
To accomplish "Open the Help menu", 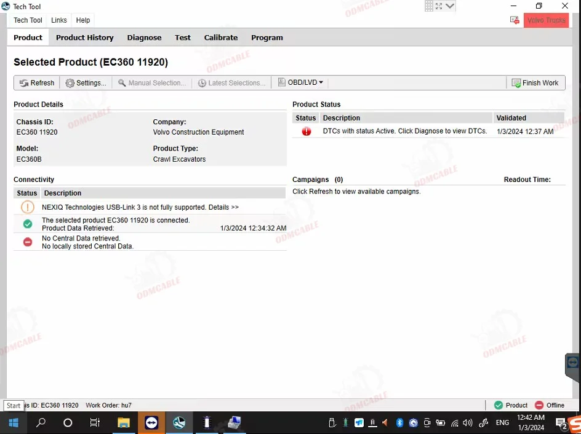I will tap(83, 20).
